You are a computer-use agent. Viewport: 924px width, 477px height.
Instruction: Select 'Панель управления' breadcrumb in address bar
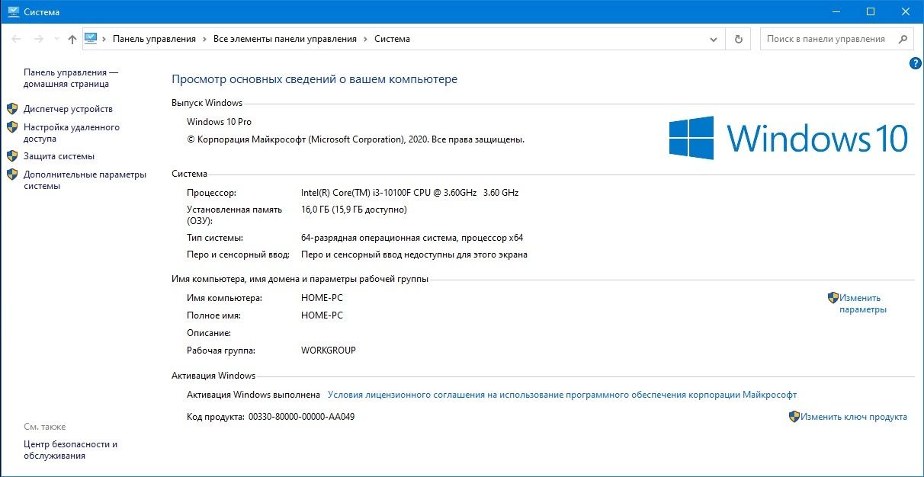pyautogui.click(x=154, y=39)
